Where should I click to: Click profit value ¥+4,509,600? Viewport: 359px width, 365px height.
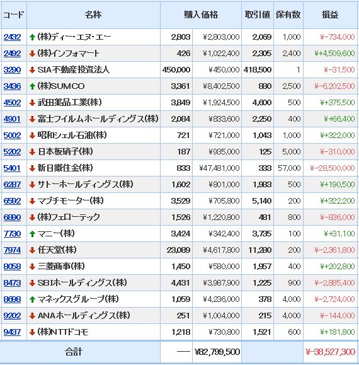pos(334,54)
